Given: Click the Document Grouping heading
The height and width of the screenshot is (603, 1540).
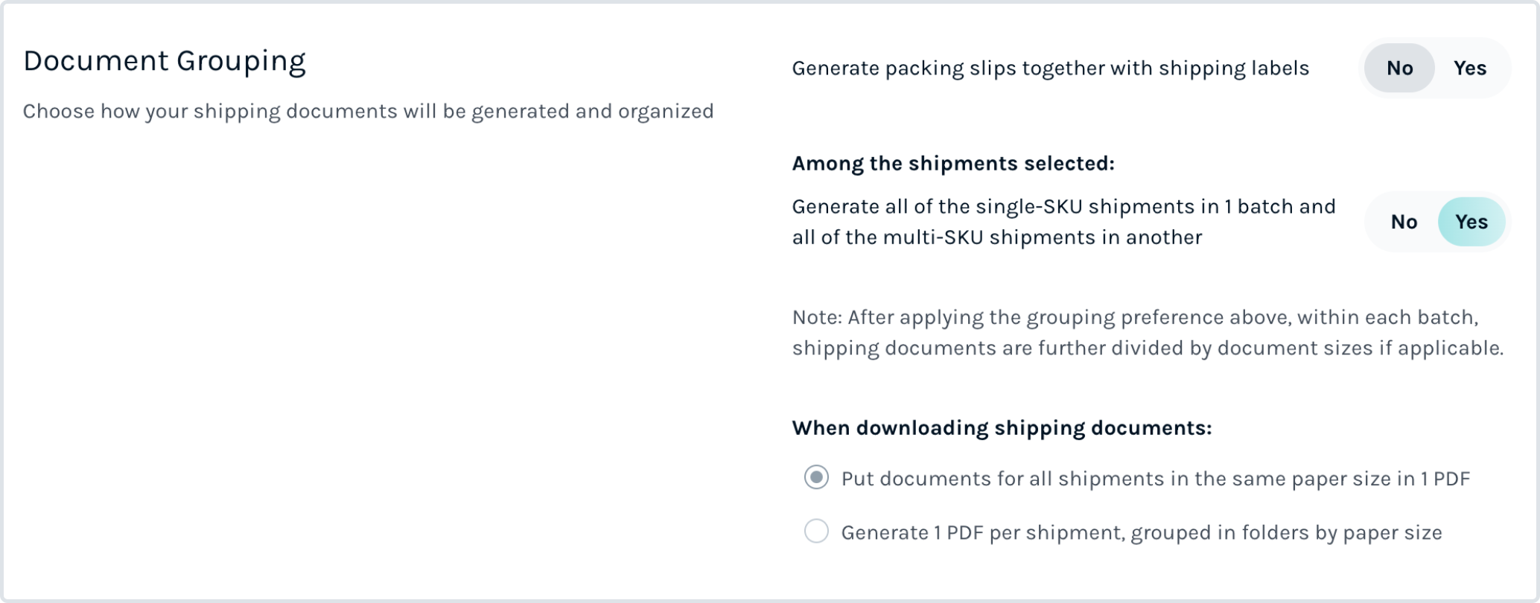Looking at the screenshot, I should click(165, 62).
